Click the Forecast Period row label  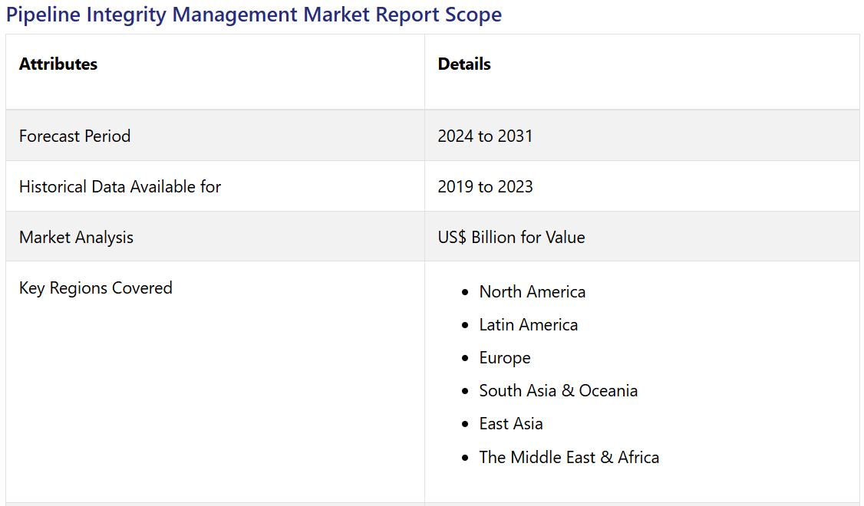coord(74,136)
